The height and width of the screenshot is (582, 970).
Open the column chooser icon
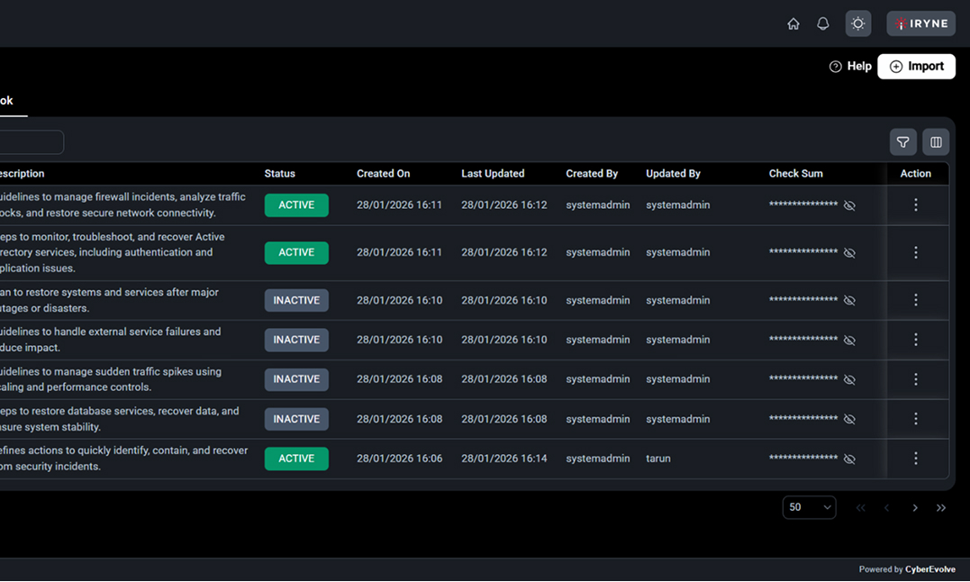click(936, 142)
